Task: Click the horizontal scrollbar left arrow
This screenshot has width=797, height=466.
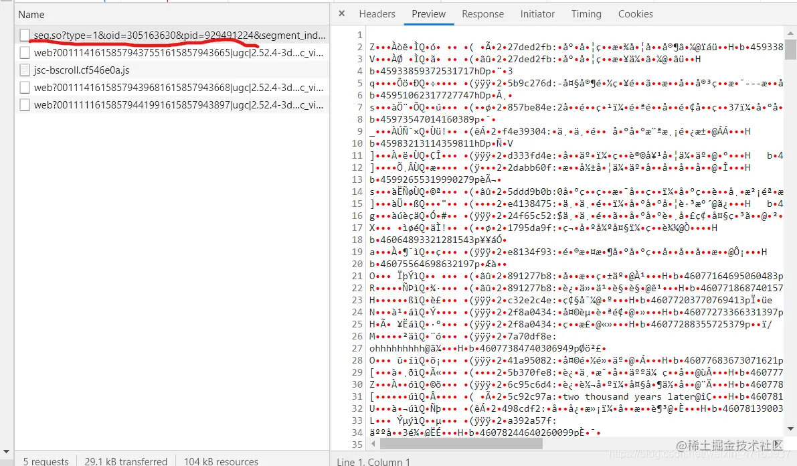Action: tap(373, 444)
